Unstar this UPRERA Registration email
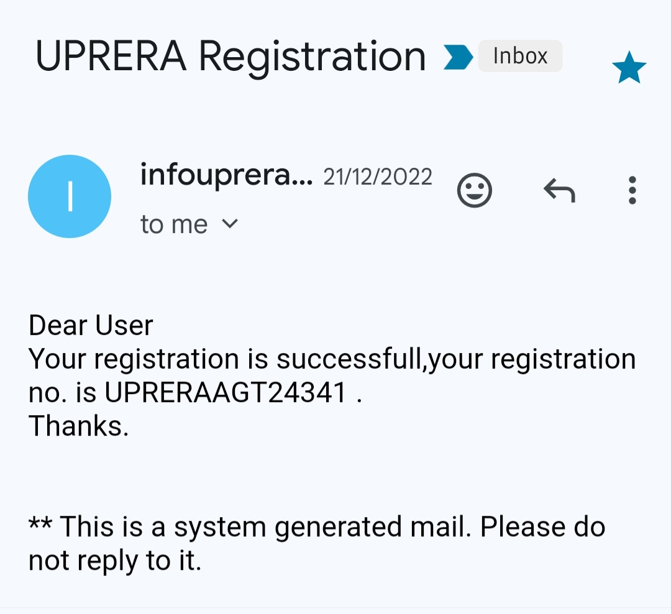 (629, 68)
